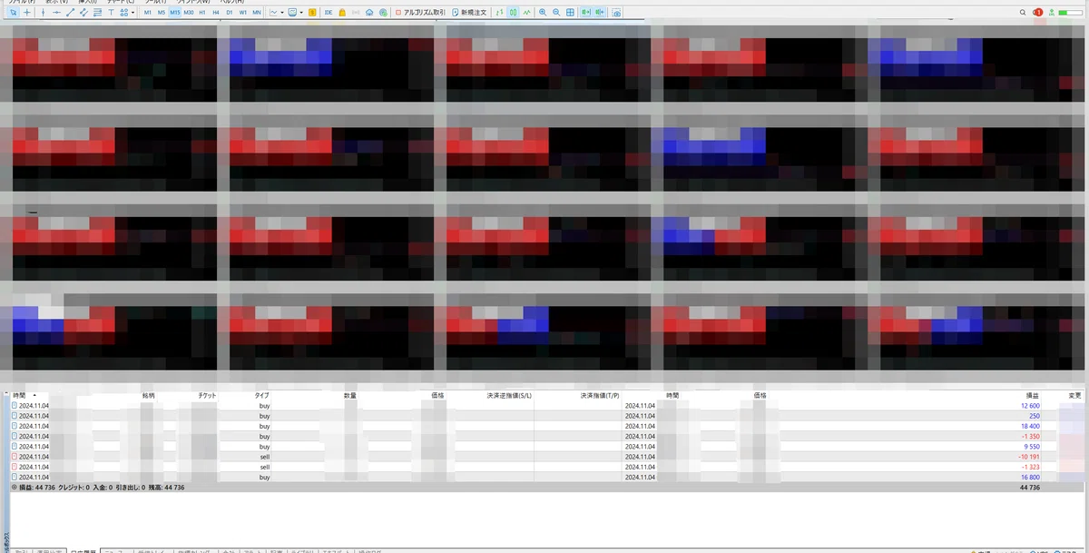Select the loss value -1 323
This screenshot has height=553, width=1089.
click(1030, 467)
